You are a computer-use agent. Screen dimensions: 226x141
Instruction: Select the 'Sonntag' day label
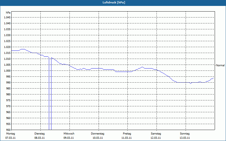click(185, 134)
